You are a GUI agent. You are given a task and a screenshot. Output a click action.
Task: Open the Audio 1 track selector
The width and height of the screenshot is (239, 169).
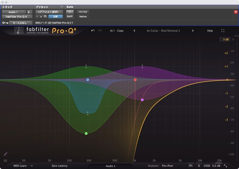coord(14,12)
